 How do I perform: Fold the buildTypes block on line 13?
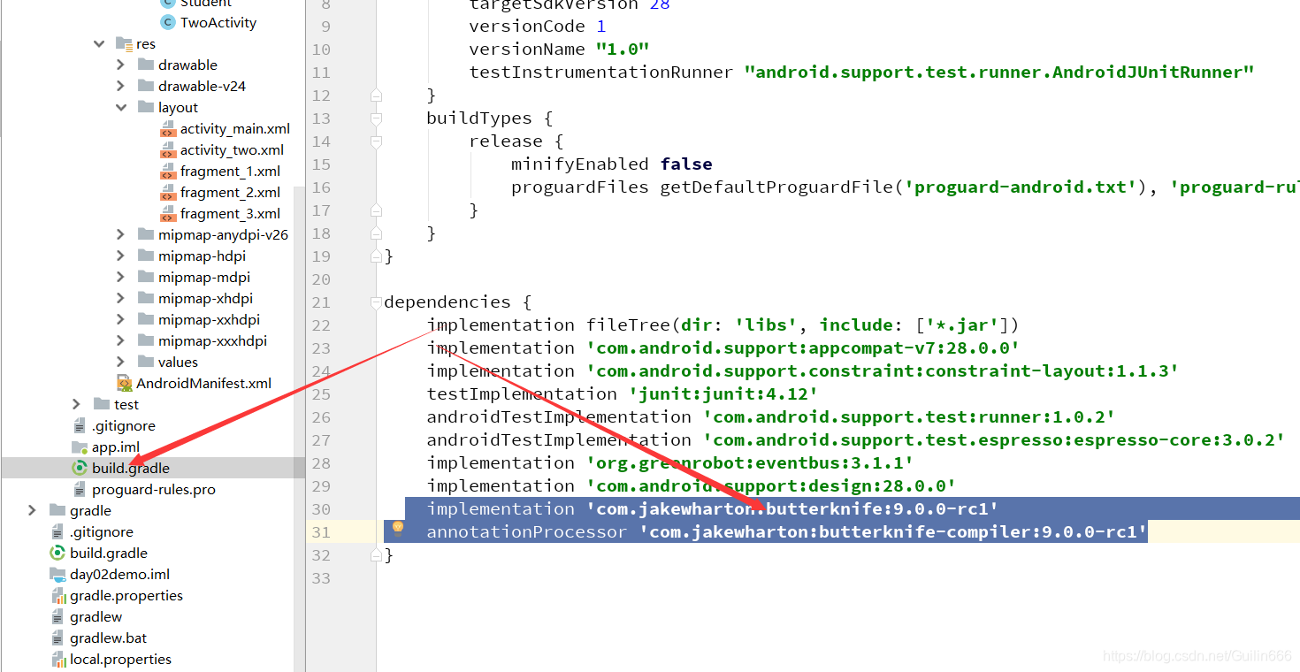(377, 118)
